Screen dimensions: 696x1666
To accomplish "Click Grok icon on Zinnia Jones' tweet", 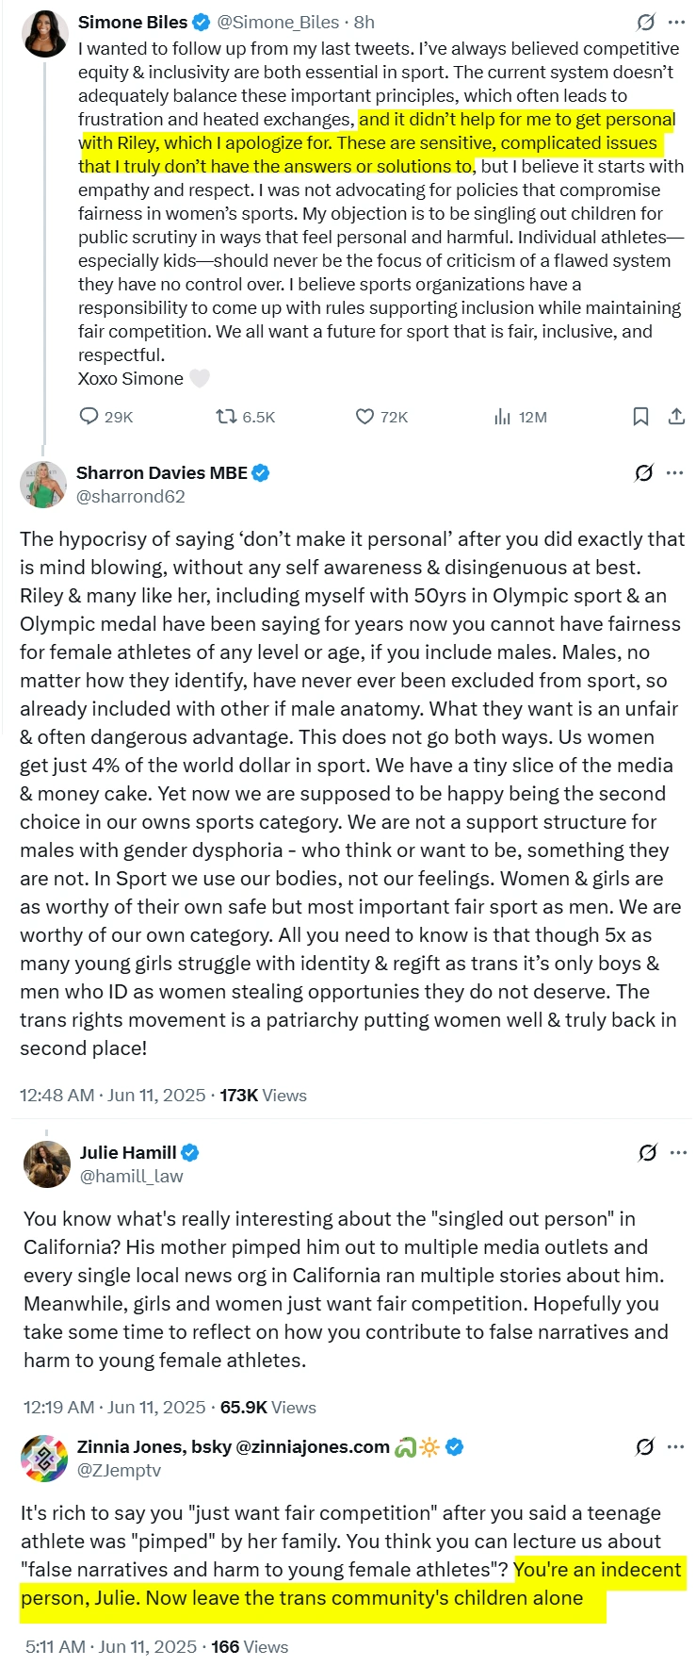I will click(x=645, y=1446).
